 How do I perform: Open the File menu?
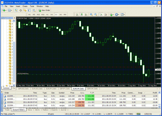(6, 6)
